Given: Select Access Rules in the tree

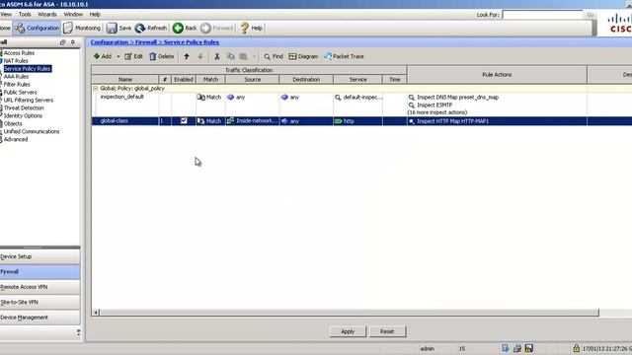Looking at the screenshot, I should [19, 52].
